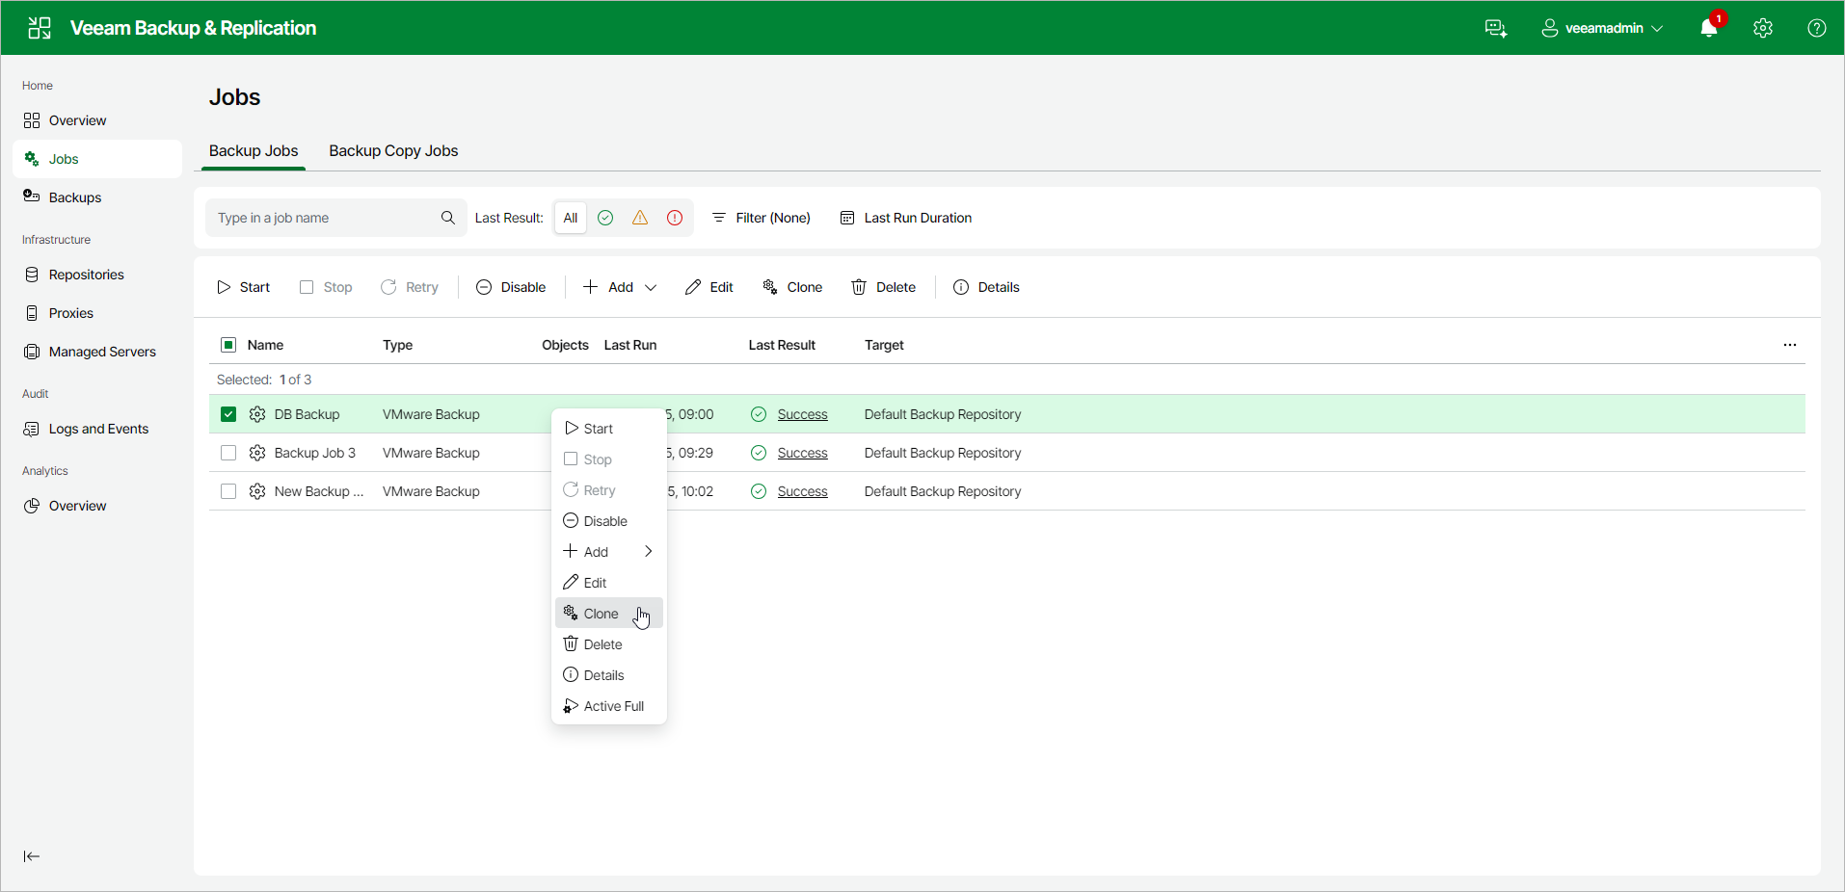Image resolution: width=1845 pixels, height=892 pixels.
Task: Sort by the Type column header
Action: pyautogui.click(x=397, y=345)
